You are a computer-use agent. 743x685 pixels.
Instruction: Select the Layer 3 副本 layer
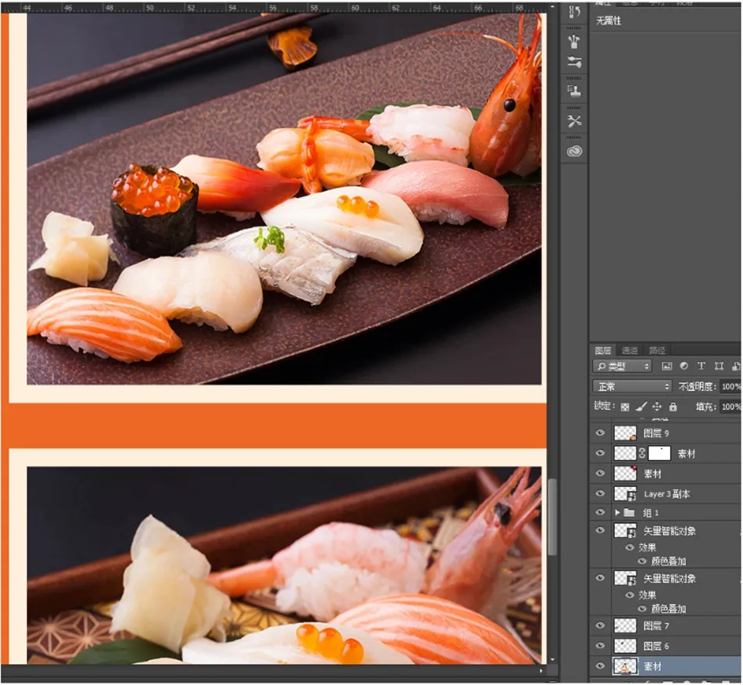[666, 493]
